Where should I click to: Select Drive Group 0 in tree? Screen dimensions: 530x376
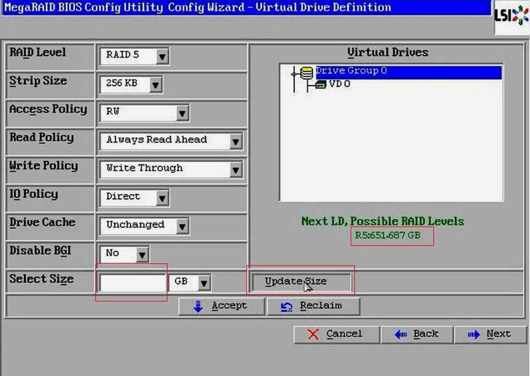351,71
